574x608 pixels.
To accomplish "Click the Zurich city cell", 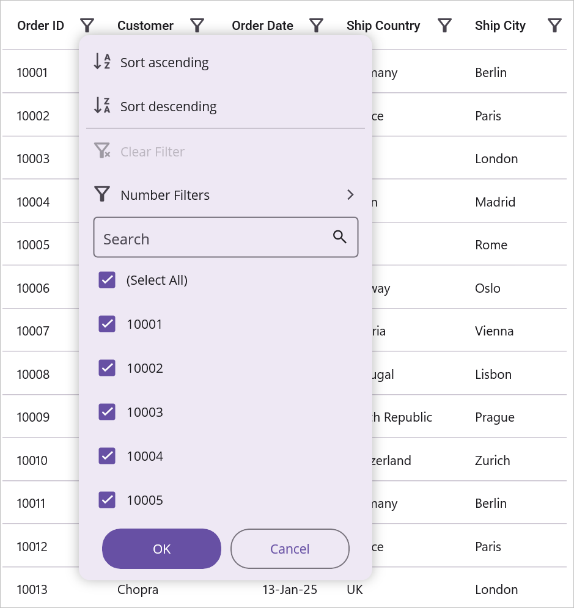I will [x=493, y=460].
